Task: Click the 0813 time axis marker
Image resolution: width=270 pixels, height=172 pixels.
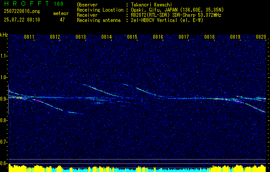Action: pyautogui.click(x=81, y=37)
